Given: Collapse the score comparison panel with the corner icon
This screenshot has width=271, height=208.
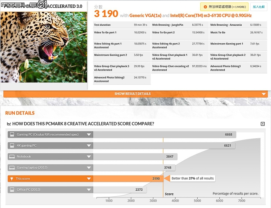Looking at the screenshot, I should (263, 124).
